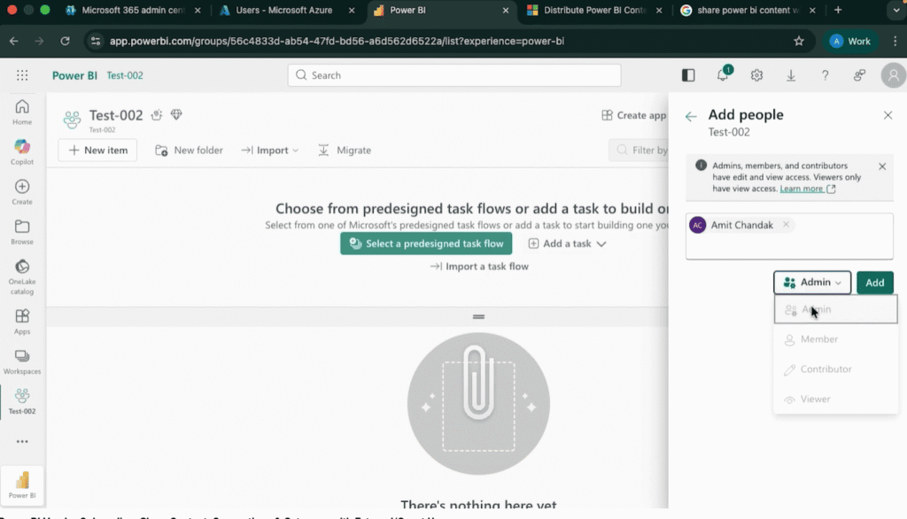Remove Amit Chandak from the people field
The width and height of the screenshot is (907, 519).
click(x=786, y=224)
